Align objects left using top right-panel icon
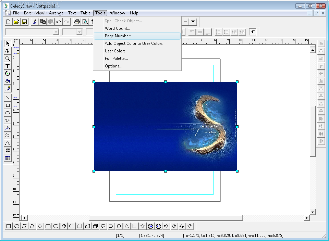 pyautogui.click(x=321, y=43)
